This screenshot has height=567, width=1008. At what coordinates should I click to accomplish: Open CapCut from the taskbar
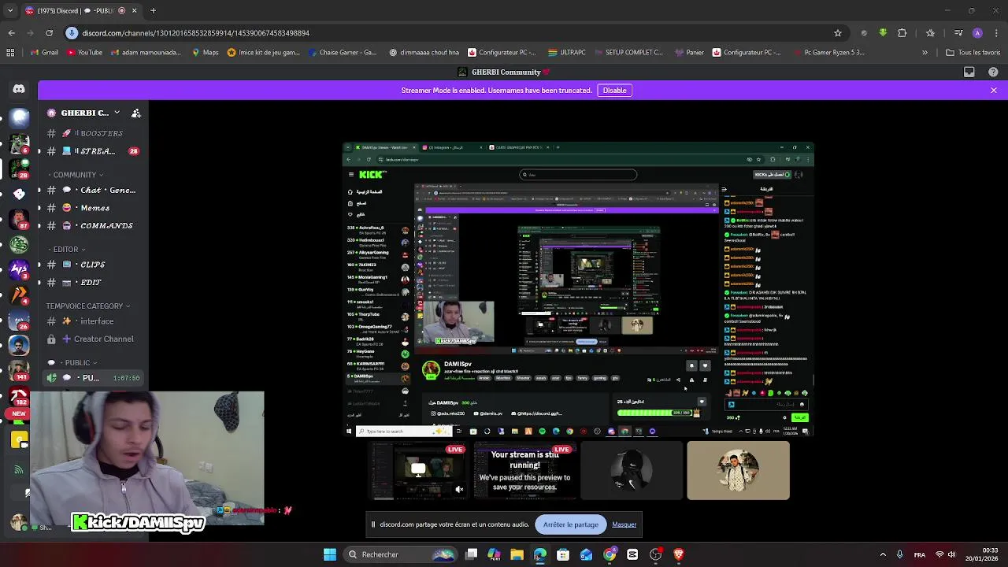(x=632, y=554)
